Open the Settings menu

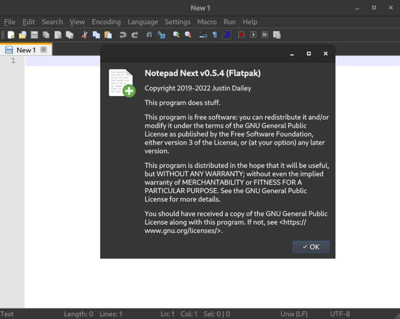[x=177, y=22]
